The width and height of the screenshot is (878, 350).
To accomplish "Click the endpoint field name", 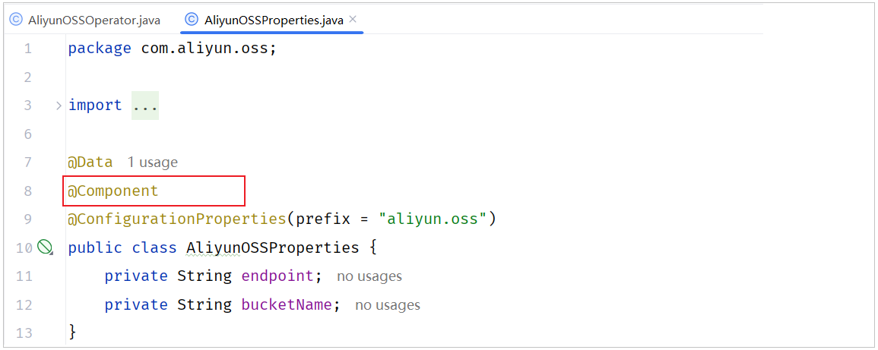I will 277,276.
